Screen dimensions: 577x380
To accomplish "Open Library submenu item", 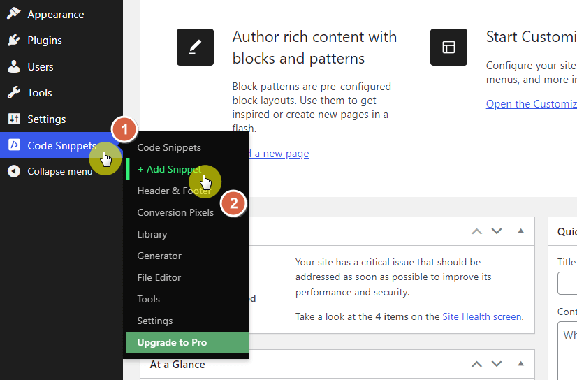I will (152, 234).
